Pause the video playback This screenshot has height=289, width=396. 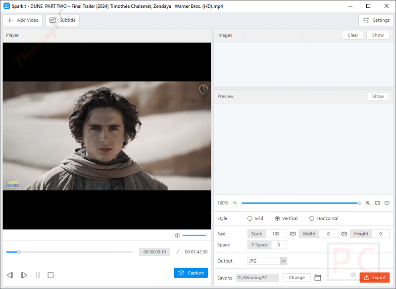click(x=38, y=275)
